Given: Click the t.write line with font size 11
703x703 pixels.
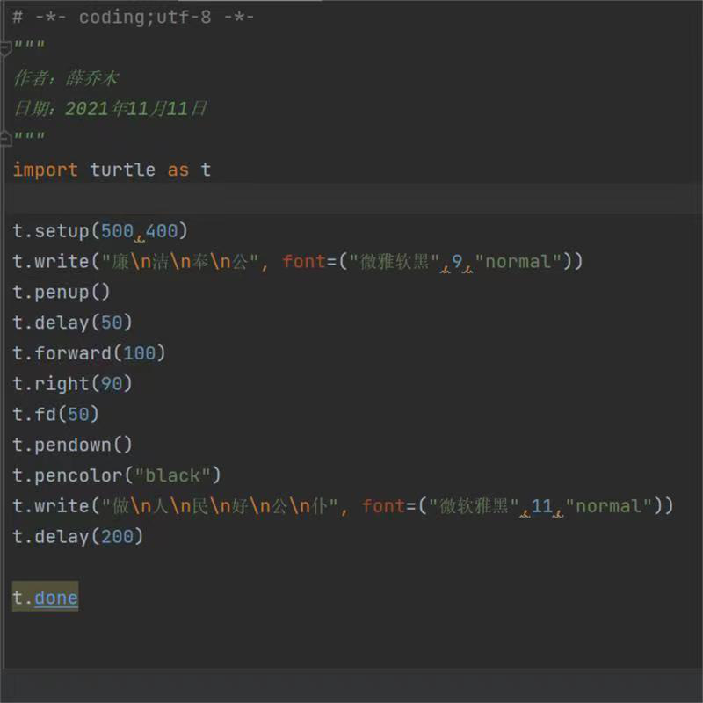Looking at the screenshot, I should tap(343, 506).
